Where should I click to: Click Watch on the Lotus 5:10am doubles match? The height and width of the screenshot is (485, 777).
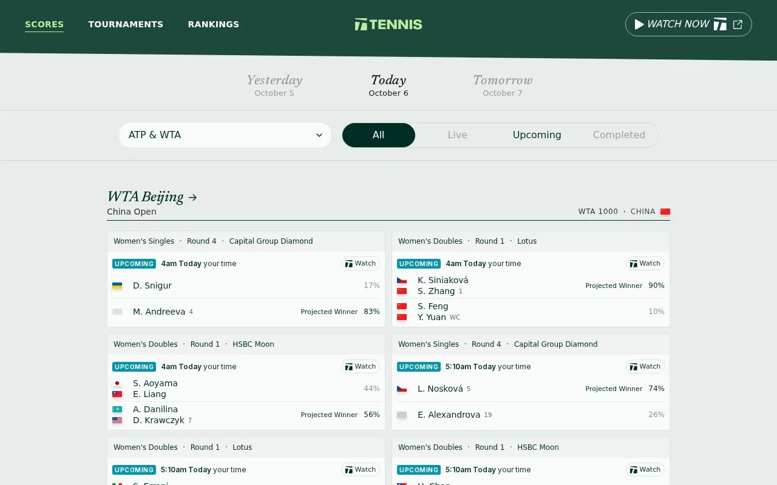(x=361, y=470)
